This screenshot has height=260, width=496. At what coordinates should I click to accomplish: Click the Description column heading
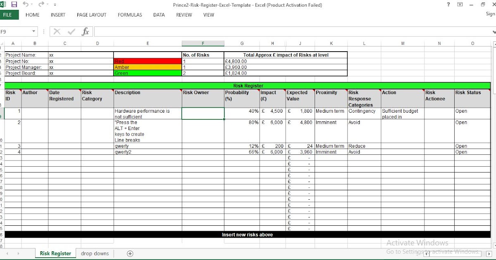coord(148,99)
